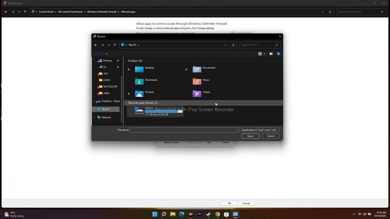Go up one level in Browse dialog
Image resolution: width=390 pixels, height=219 pixels.
(x=115, y=45)
